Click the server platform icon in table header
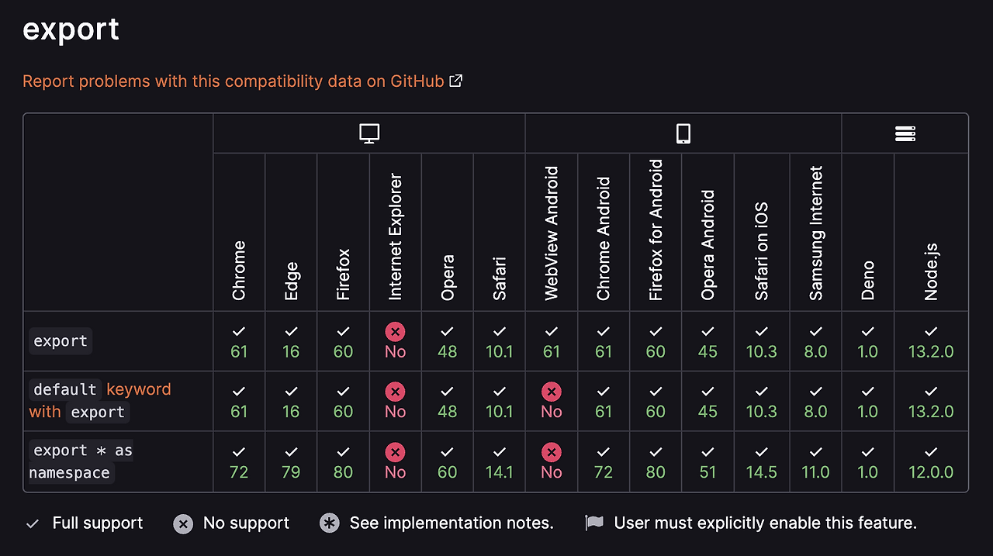Image resolution: width=993 pixels, height=556 pixels. (x=905, y=133)
